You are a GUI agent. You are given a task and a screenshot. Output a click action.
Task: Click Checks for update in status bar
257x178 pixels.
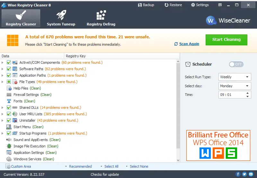[105, 174]
